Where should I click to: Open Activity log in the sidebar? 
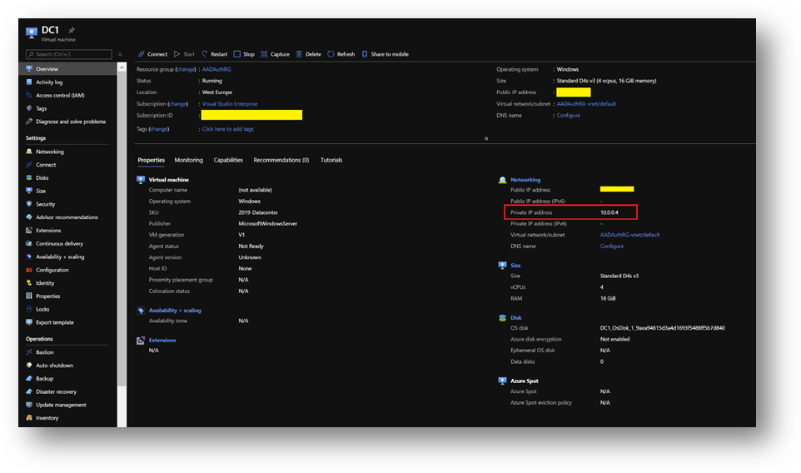[x=49, y=82]
